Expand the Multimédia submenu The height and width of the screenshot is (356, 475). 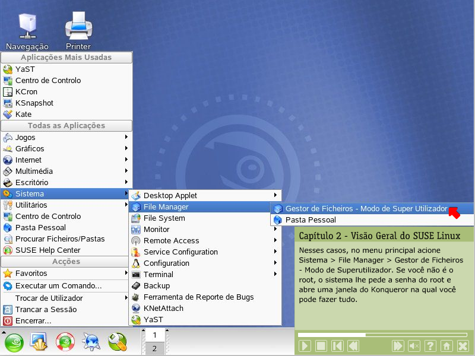65,171
